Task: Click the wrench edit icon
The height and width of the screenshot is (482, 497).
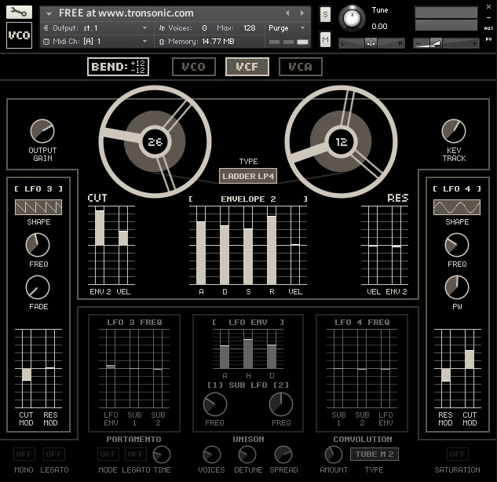Action: point(19,12)
